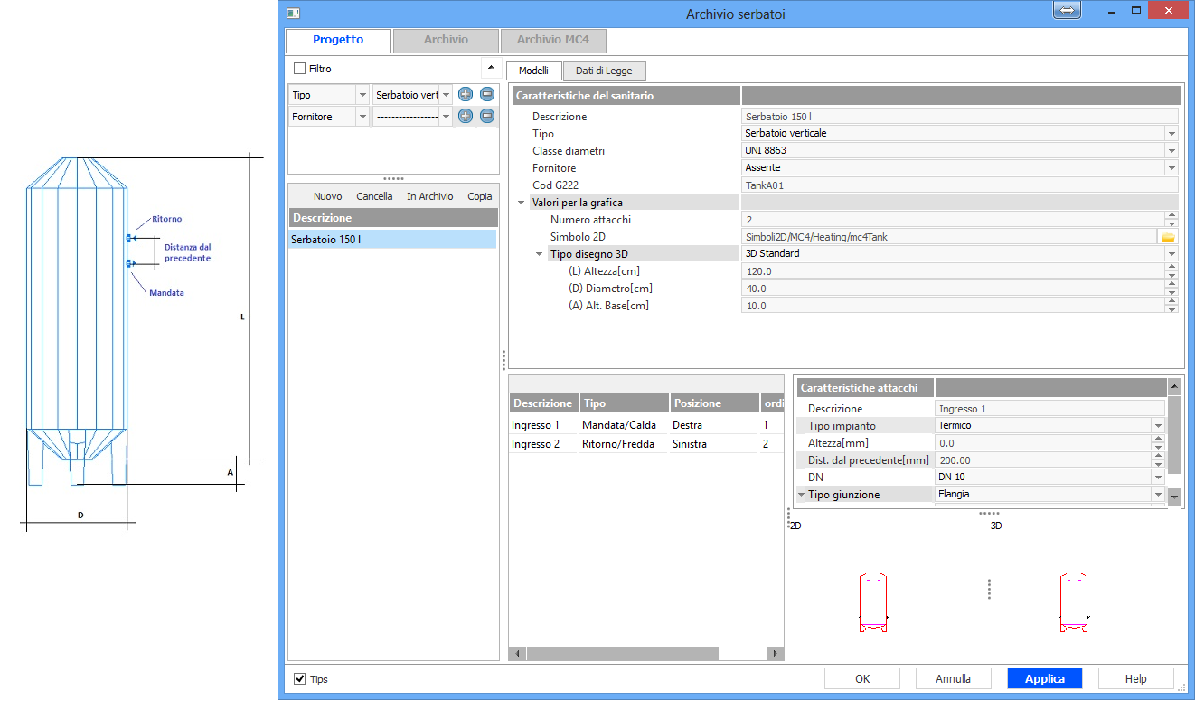Open the Dati di Legge tab
Image resolution: width=1195 pixels, height=701 pixels.
[604, 71]
